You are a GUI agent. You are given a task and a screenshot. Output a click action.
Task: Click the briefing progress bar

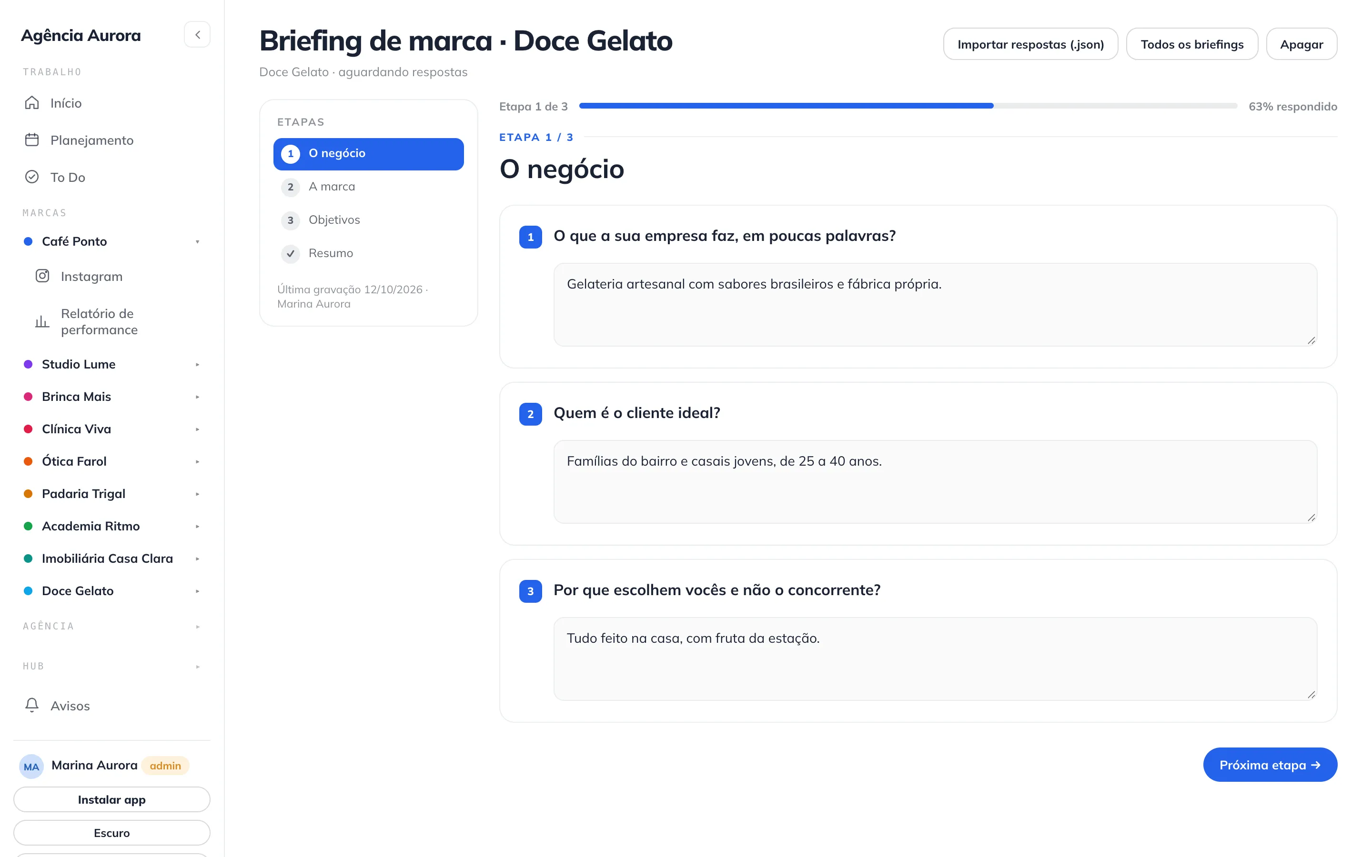tap(908, 106)
